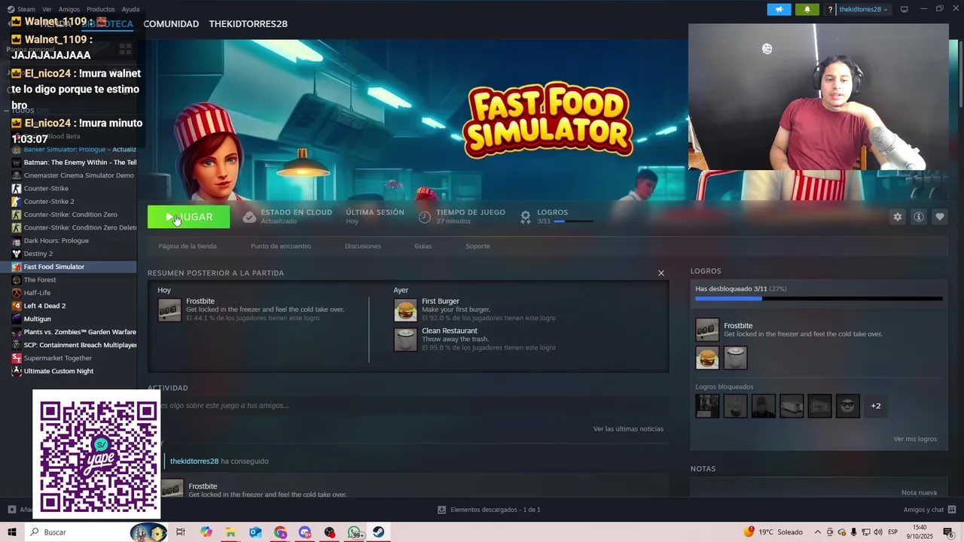Open Task View on the taskbar

pos(181,532)
